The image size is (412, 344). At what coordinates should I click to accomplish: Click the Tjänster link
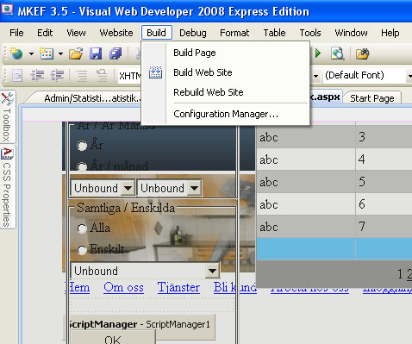pyautogui.click(x=178, y=287)
